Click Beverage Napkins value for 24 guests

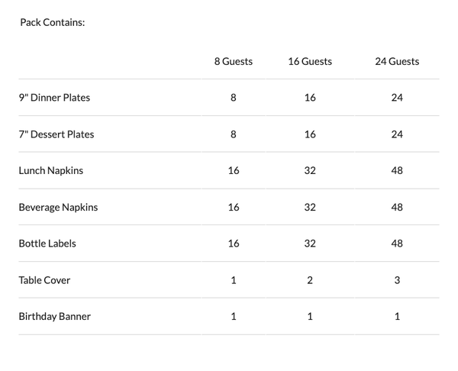point(397,207)
